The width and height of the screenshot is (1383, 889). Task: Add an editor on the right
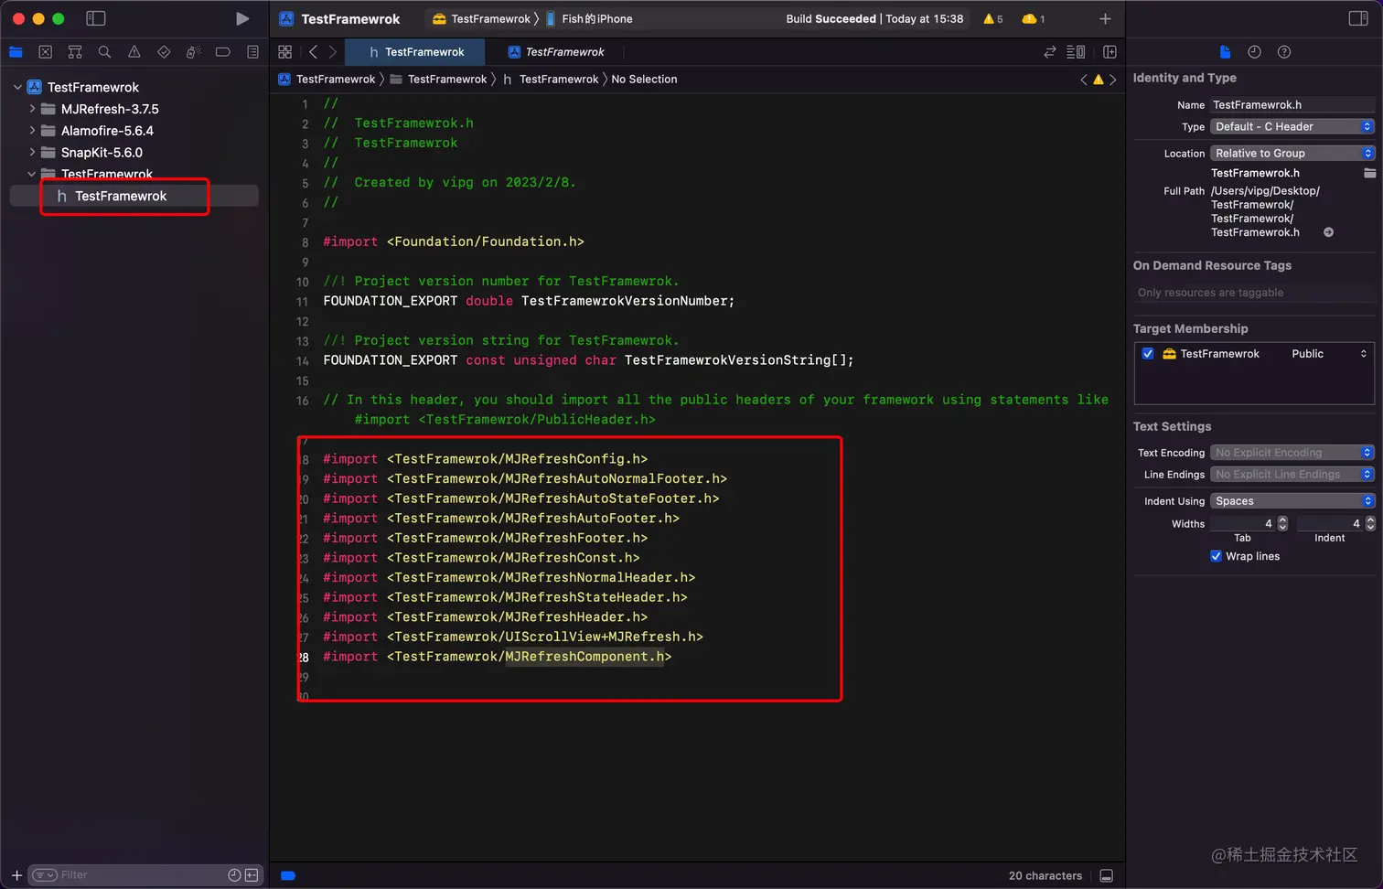[1110, 52]
